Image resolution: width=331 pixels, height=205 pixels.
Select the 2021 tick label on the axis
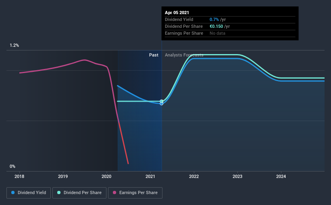point(150,176)
